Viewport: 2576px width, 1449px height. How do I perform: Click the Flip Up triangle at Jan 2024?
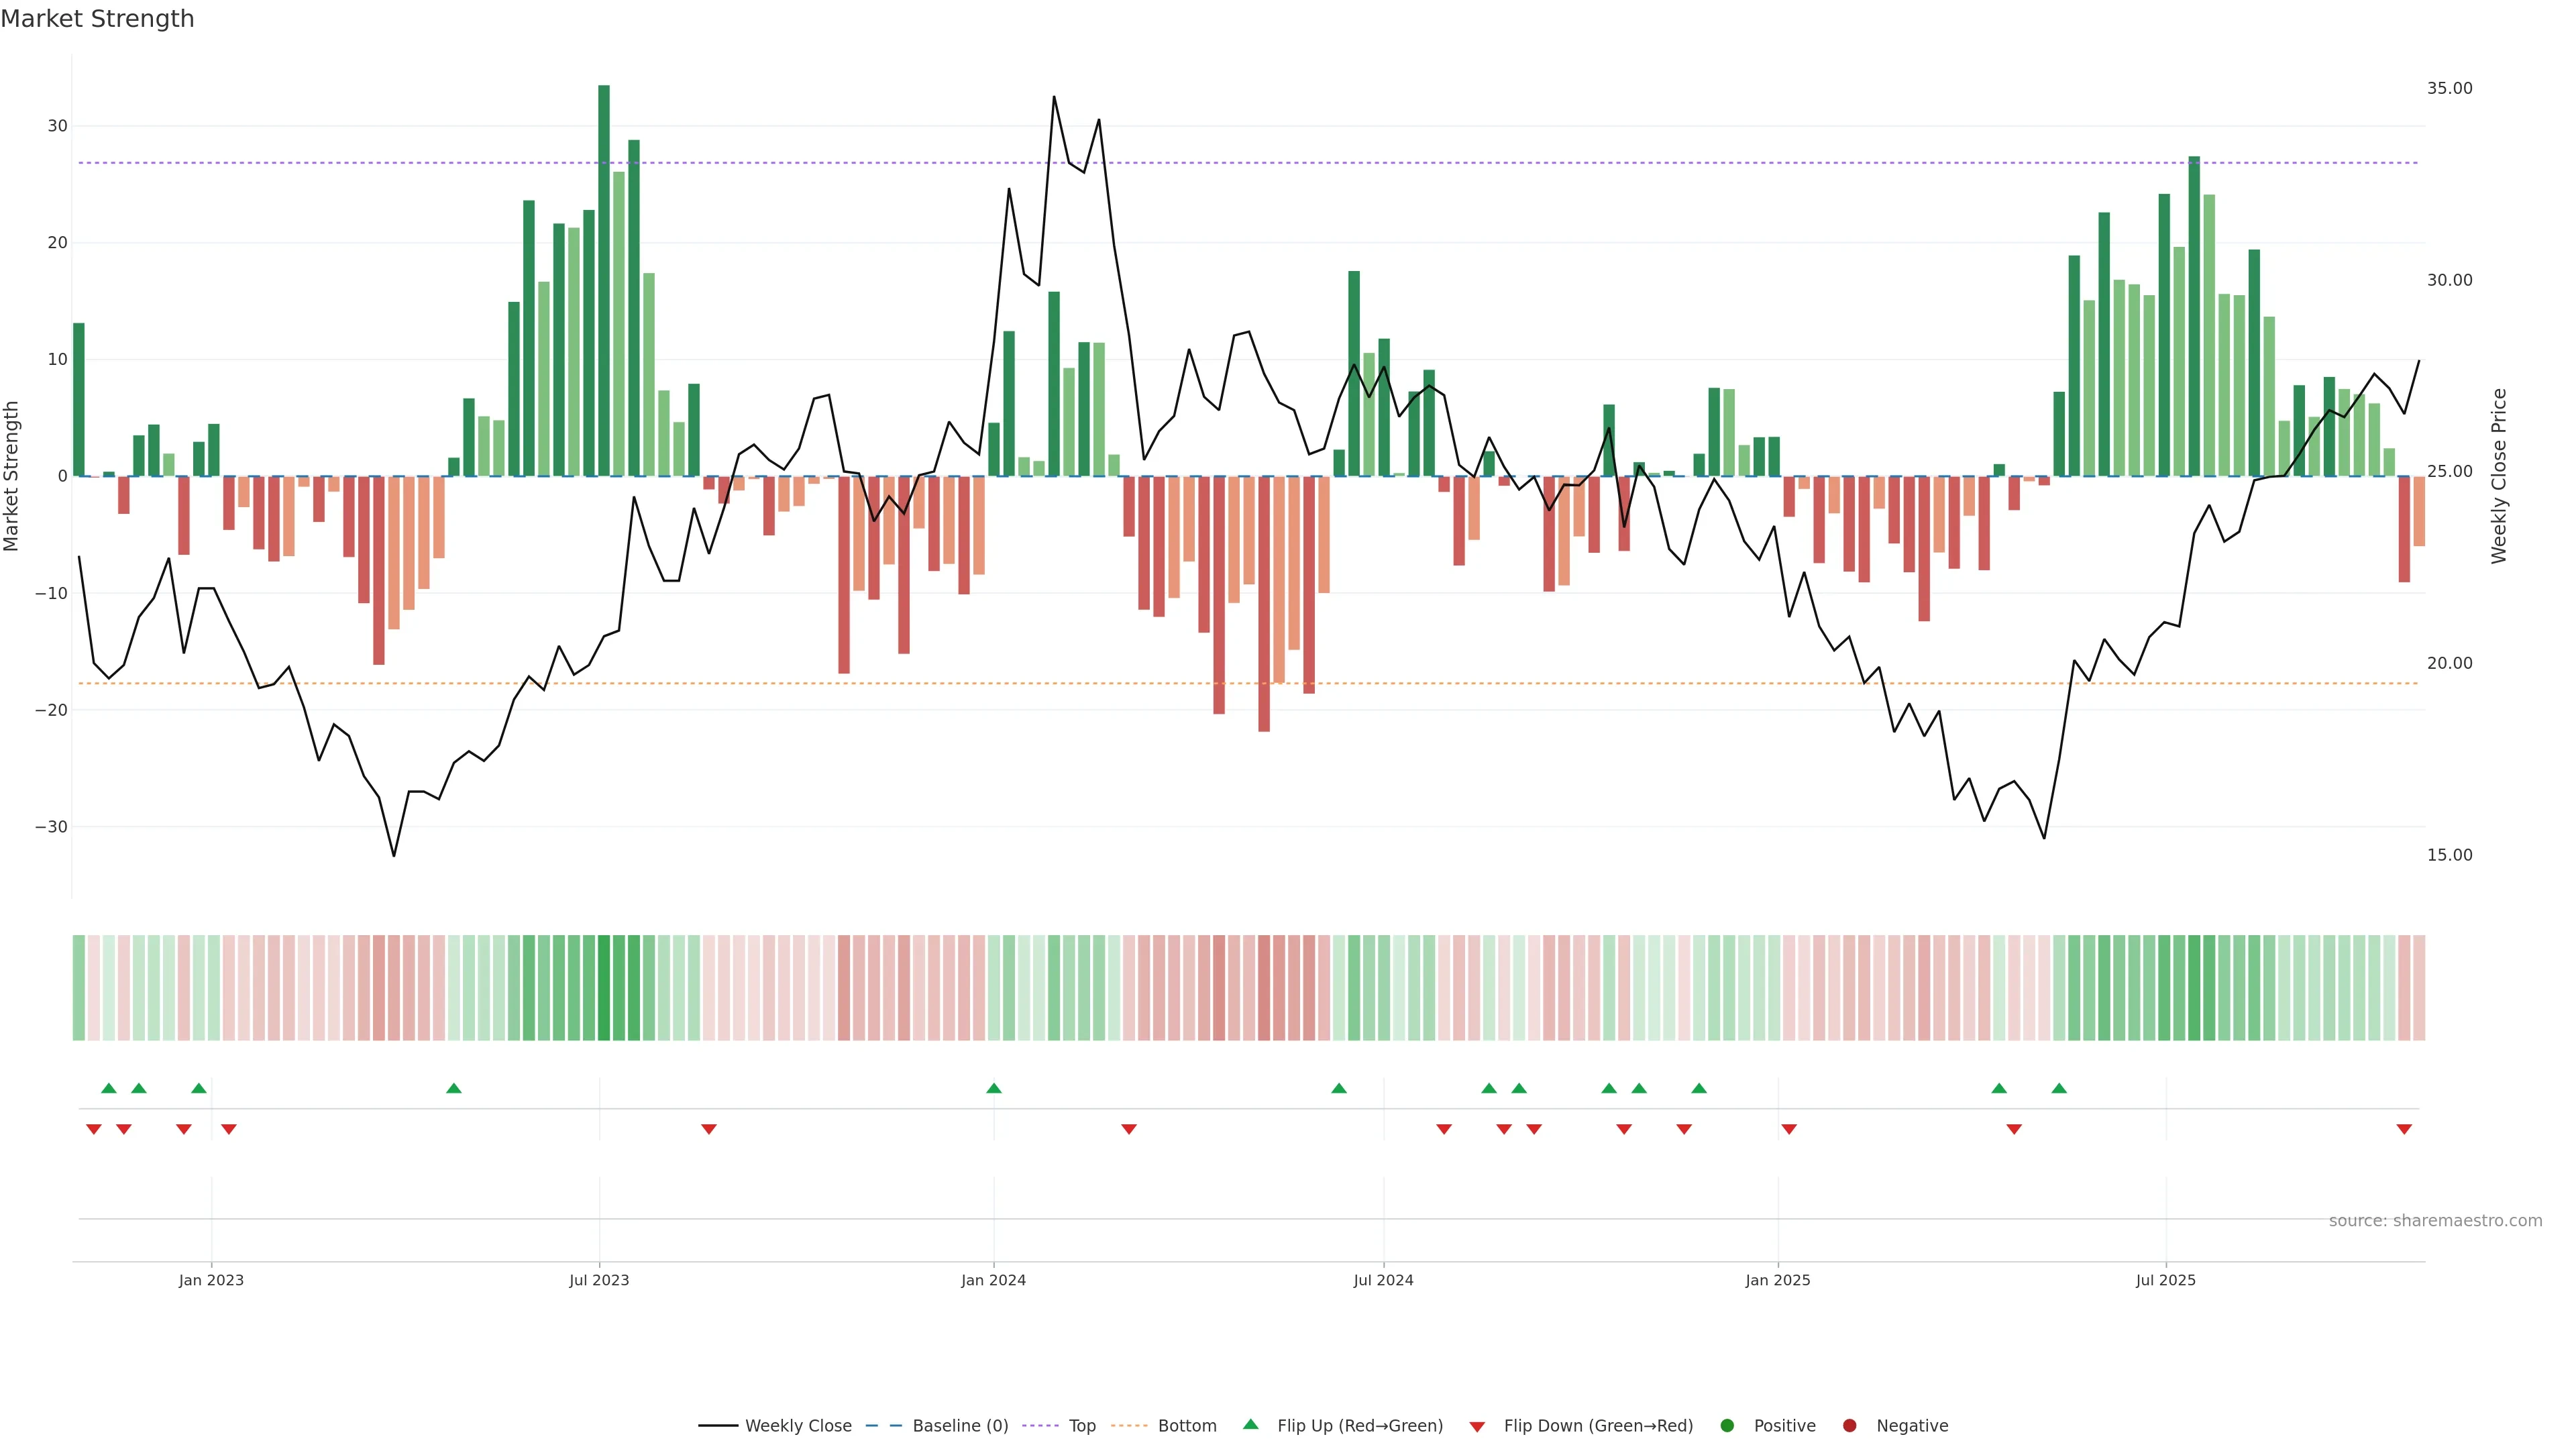pyautogui.click(x=993, y=1088)
